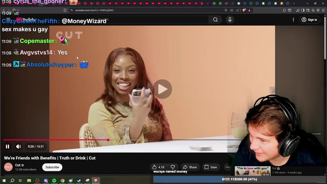Click the large play overlay on video

click(163, 89)
